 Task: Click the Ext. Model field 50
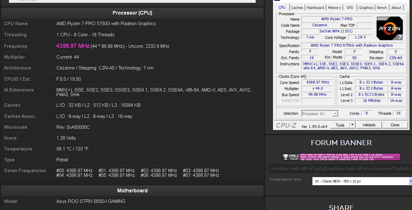(x=354, y=58)
